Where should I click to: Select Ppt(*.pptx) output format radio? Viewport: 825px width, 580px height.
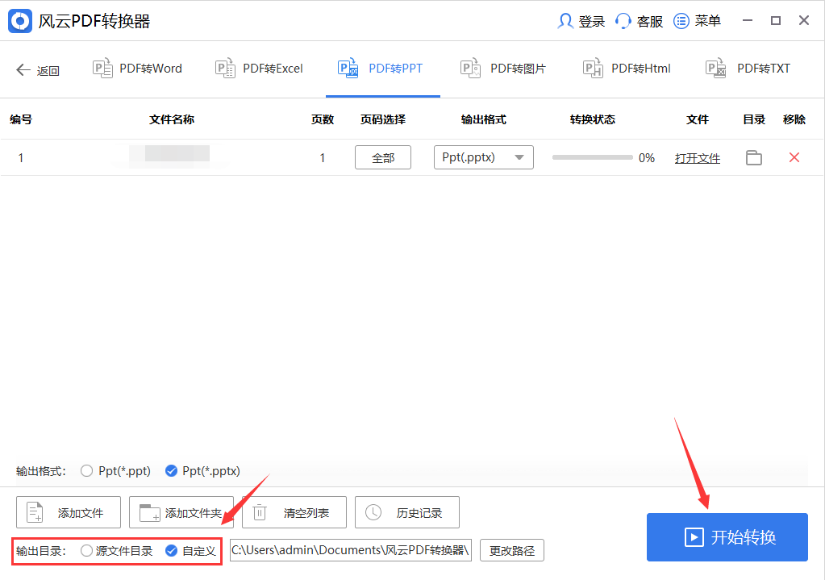pyautogui.click(x=171, y=470)
